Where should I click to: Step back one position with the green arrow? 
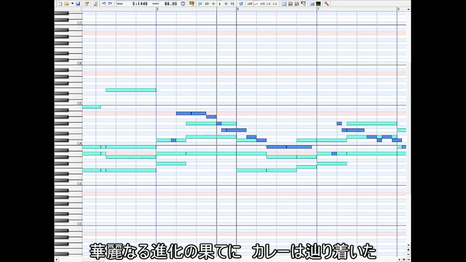[214, 3]
